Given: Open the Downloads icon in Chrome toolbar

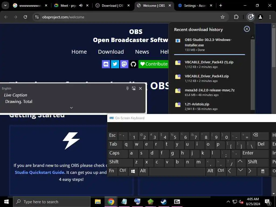Looking at the screenshot, I should pos(250,17).
